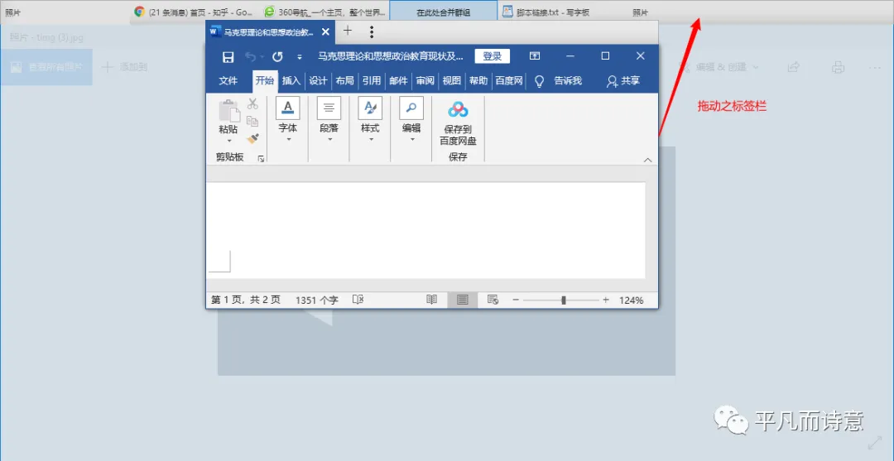Click the 共享 share button
Screen dimensions: 894x461
tap(623, 81)
